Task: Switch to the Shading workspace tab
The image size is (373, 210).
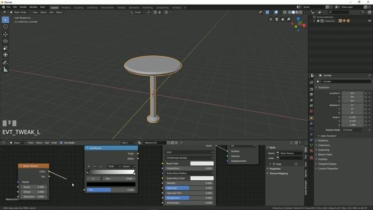Action: coord(121,8)
